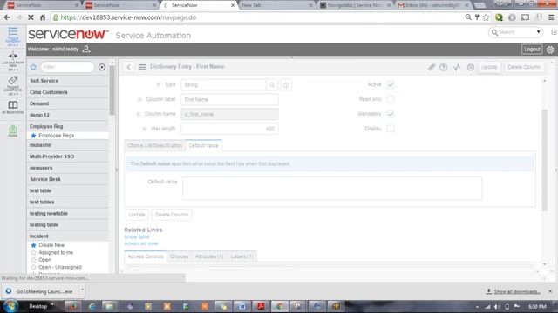Open Show Table related link
Viewport: 558px width, 313px height.
tap(137, 237)
